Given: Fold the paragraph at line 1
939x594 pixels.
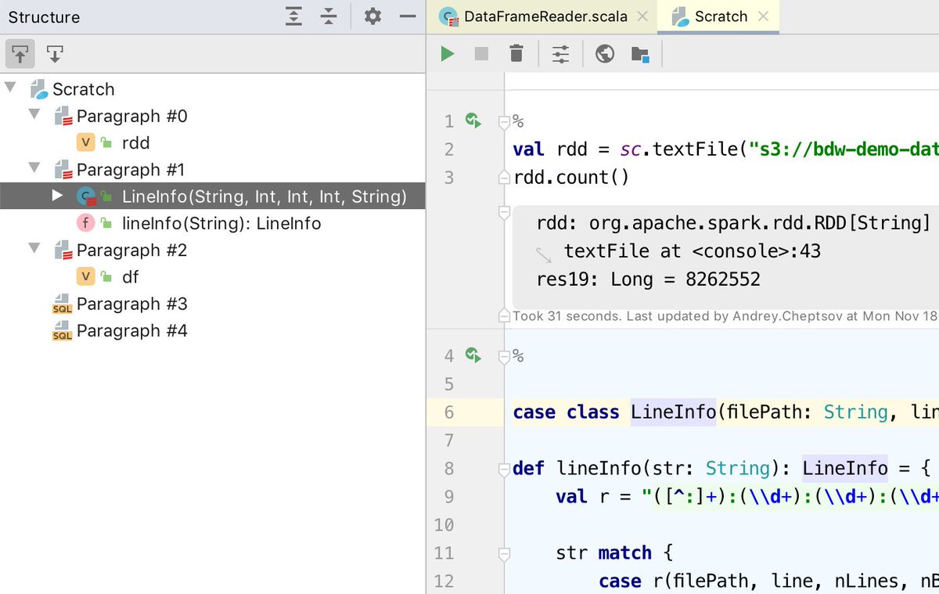Looking at the screenshot, I should tap(504, 121).
